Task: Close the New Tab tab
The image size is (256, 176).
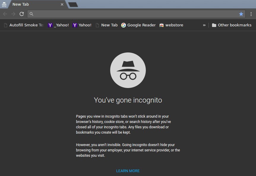Action: point(62,4)
